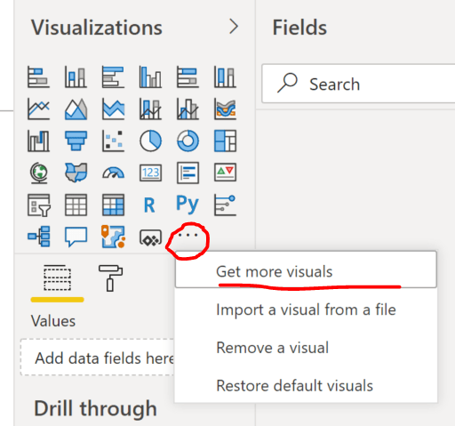Choose the pie chart visual
This screenshot has height=426, width=455.
[x=150, y=141]
